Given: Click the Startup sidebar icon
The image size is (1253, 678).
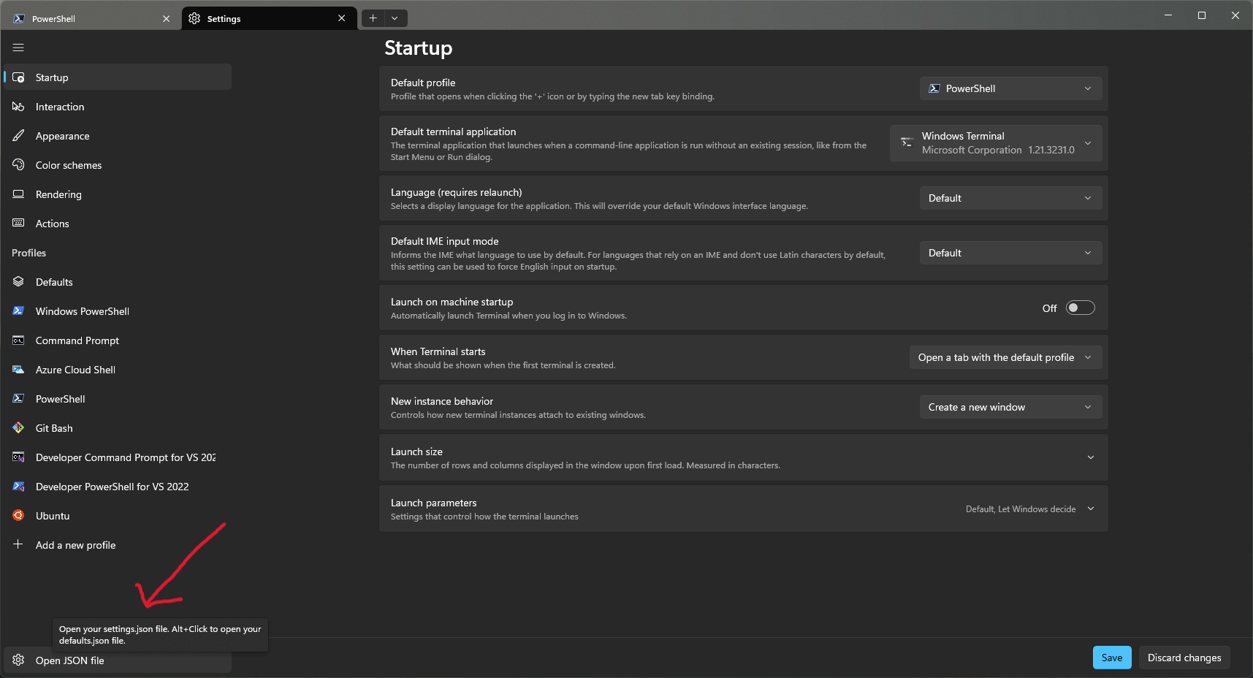Looking at the screenshot, I should click(x=18, y=77).
